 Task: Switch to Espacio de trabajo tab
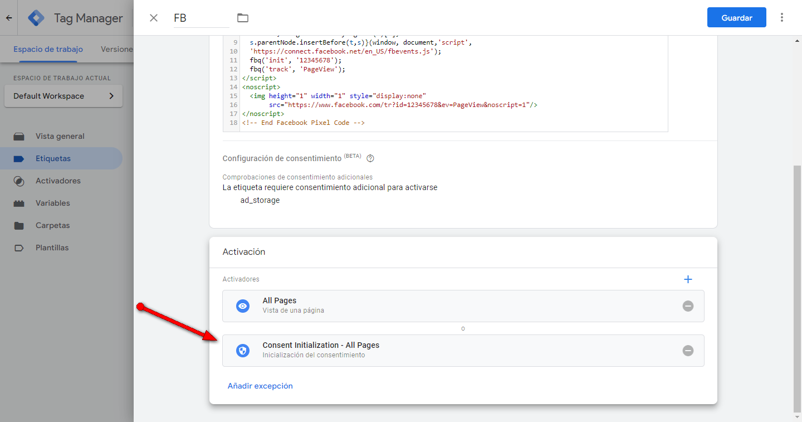coord(48,49)
